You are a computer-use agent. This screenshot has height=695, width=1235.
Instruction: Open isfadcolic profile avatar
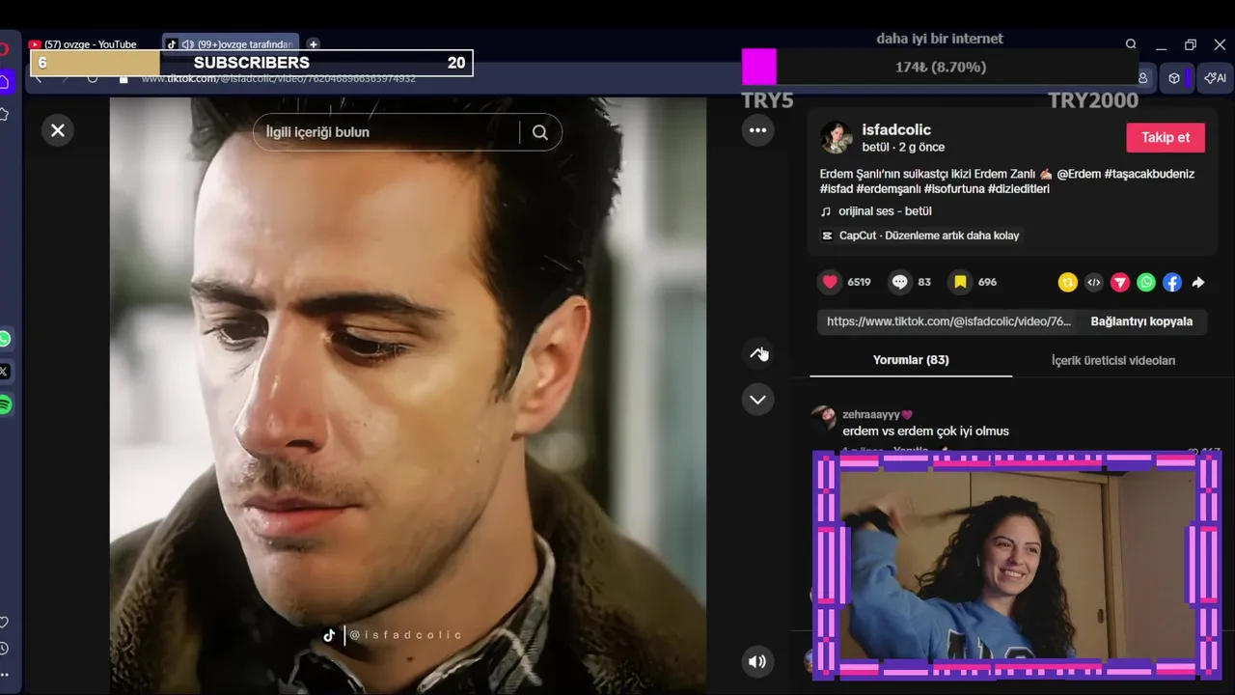pyautogui.click(x=836, y=137)
